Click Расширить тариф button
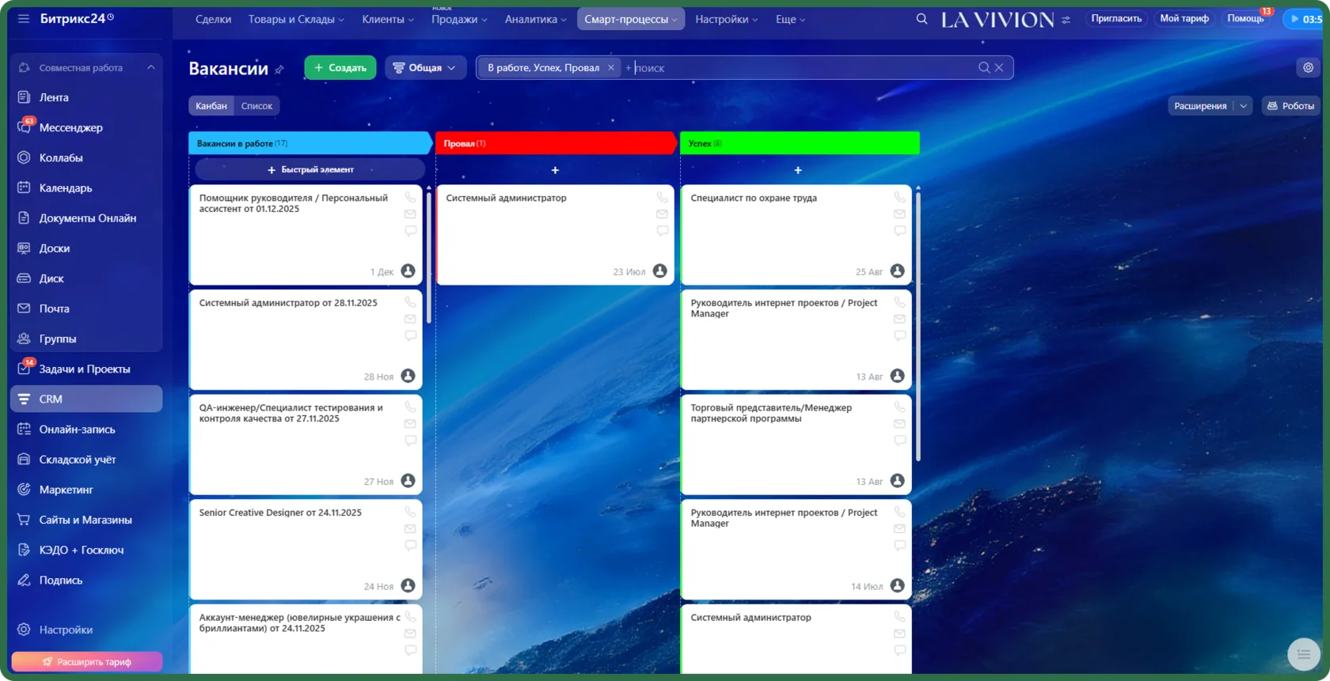 (86, 661)
